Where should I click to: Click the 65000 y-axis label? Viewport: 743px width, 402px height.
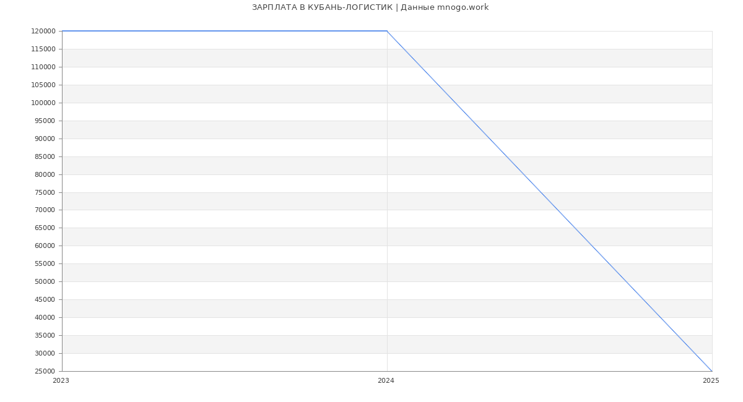pyautogui.click(x=45, y=228)
